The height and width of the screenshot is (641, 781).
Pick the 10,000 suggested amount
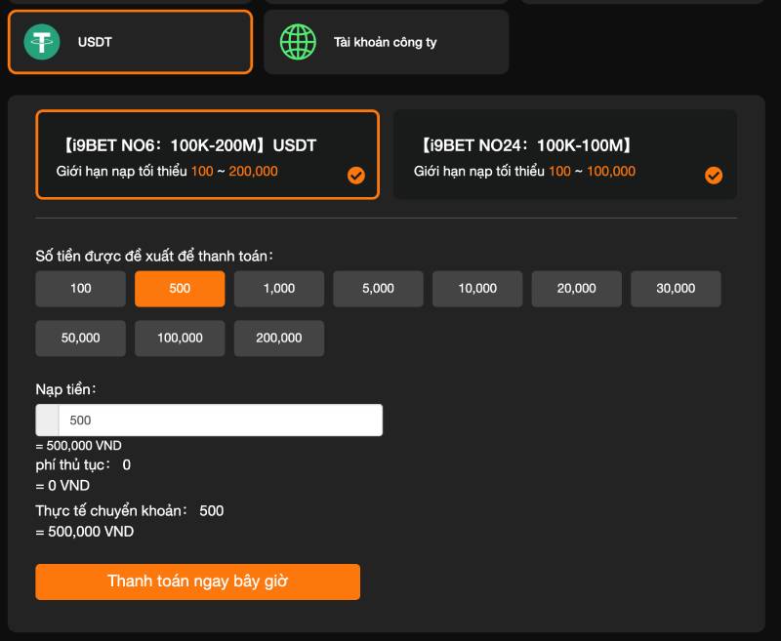pos(476,289)
